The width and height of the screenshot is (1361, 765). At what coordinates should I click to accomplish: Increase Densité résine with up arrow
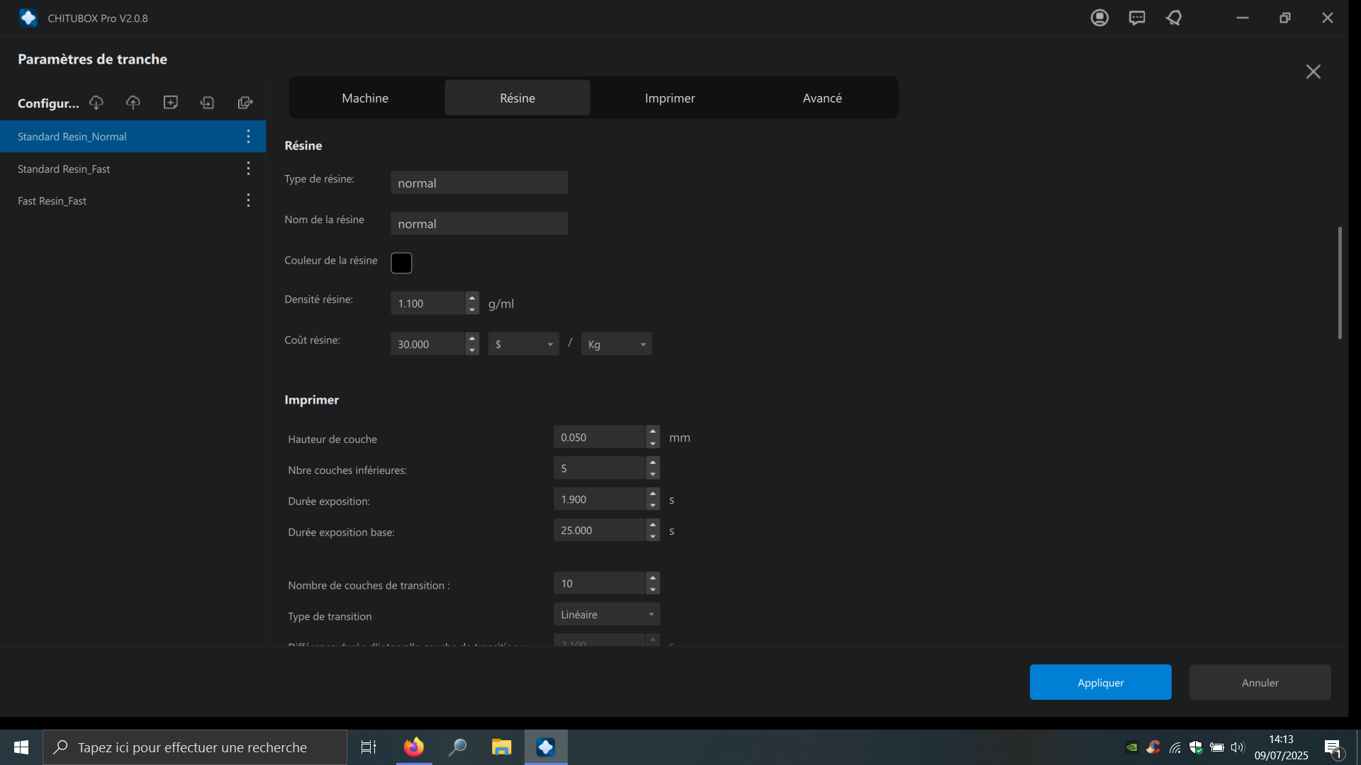click(x=472, y=297)
